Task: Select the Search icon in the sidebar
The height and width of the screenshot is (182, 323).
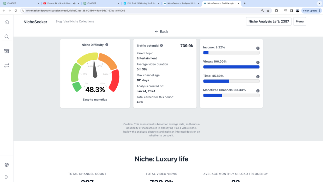Action: click(x=7, y=36)
